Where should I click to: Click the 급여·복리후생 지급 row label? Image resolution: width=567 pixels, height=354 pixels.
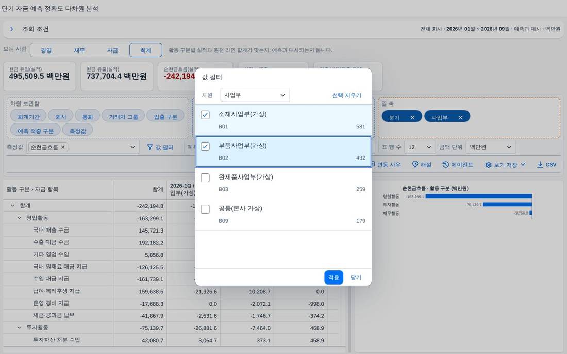coord(56,291)
